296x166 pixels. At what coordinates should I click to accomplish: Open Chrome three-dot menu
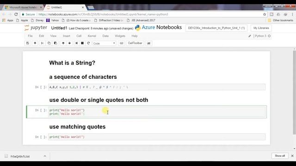(292, 14)
